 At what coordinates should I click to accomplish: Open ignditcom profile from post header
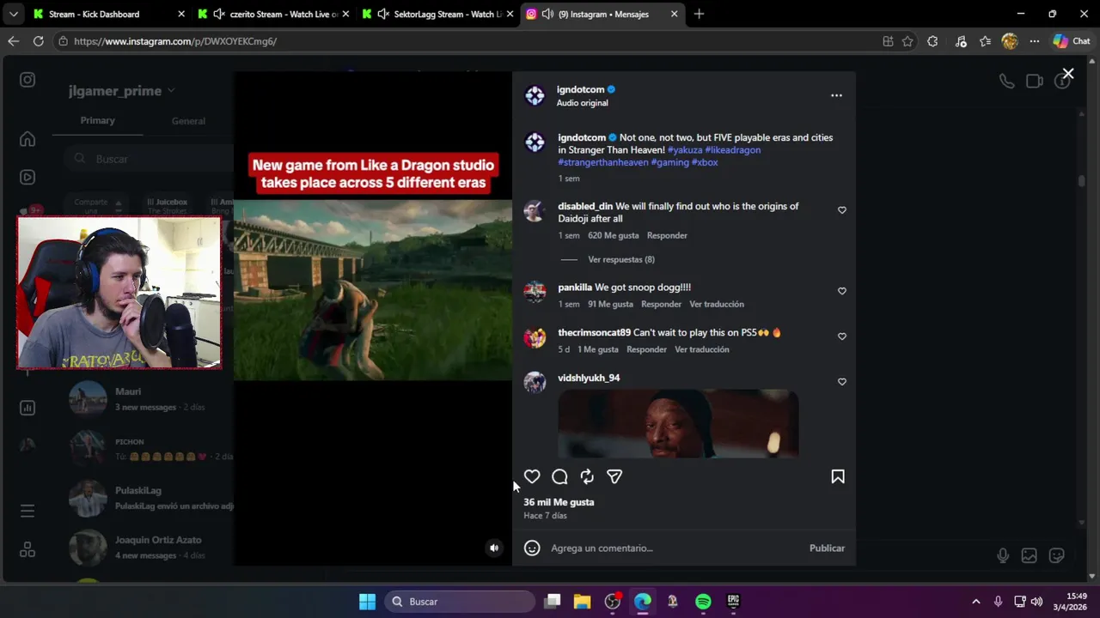pos(581,89)
